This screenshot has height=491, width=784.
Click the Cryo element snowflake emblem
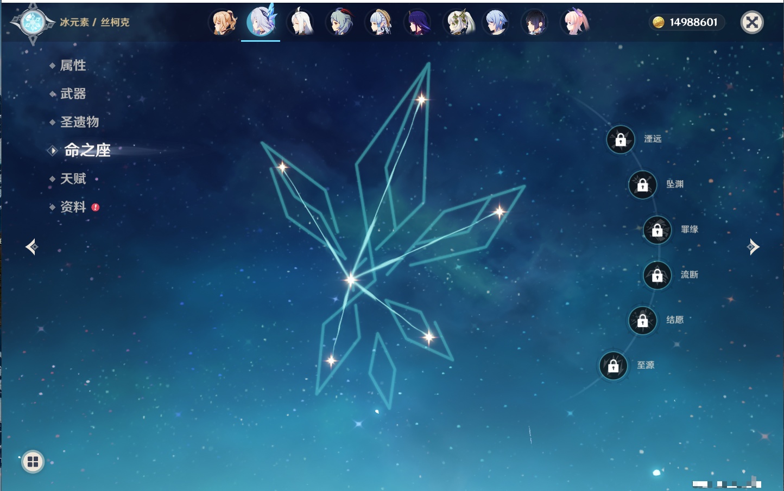pos(33,22)
